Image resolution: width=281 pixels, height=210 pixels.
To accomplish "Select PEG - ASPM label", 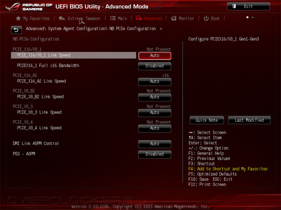I will click(x=24, y=154).
